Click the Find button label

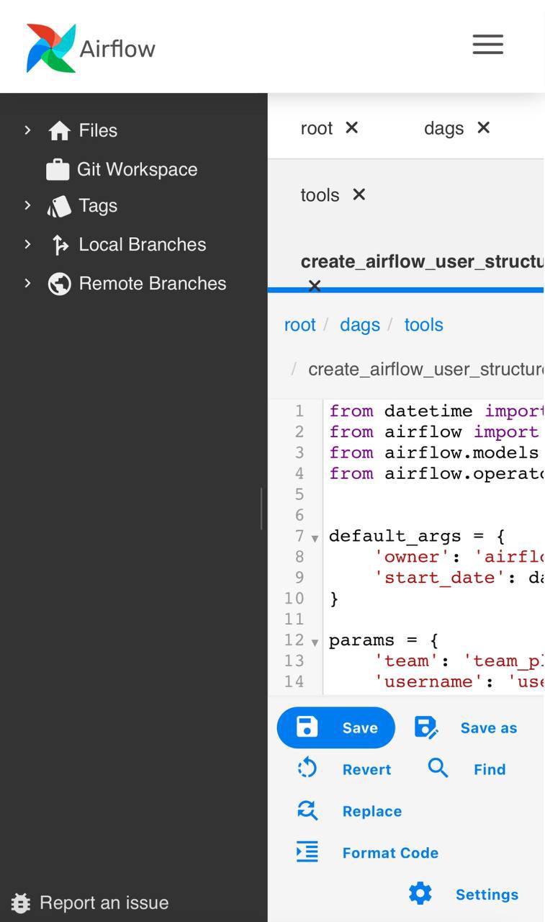(x=490, y=769)
